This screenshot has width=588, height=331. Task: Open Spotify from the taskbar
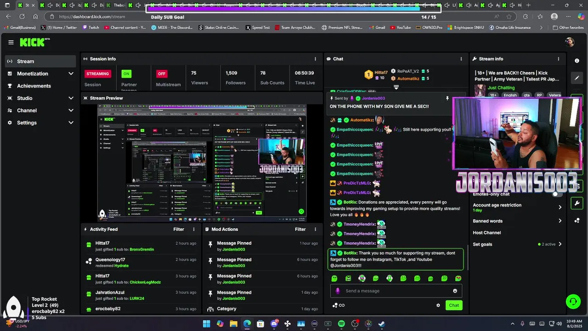[341, 324]
